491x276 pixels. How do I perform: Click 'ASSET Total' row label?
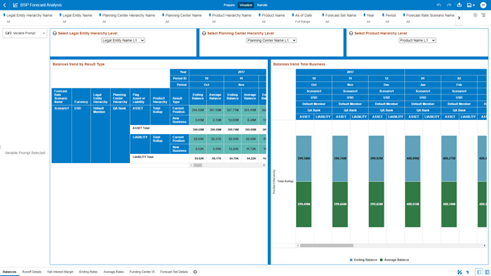141,128
